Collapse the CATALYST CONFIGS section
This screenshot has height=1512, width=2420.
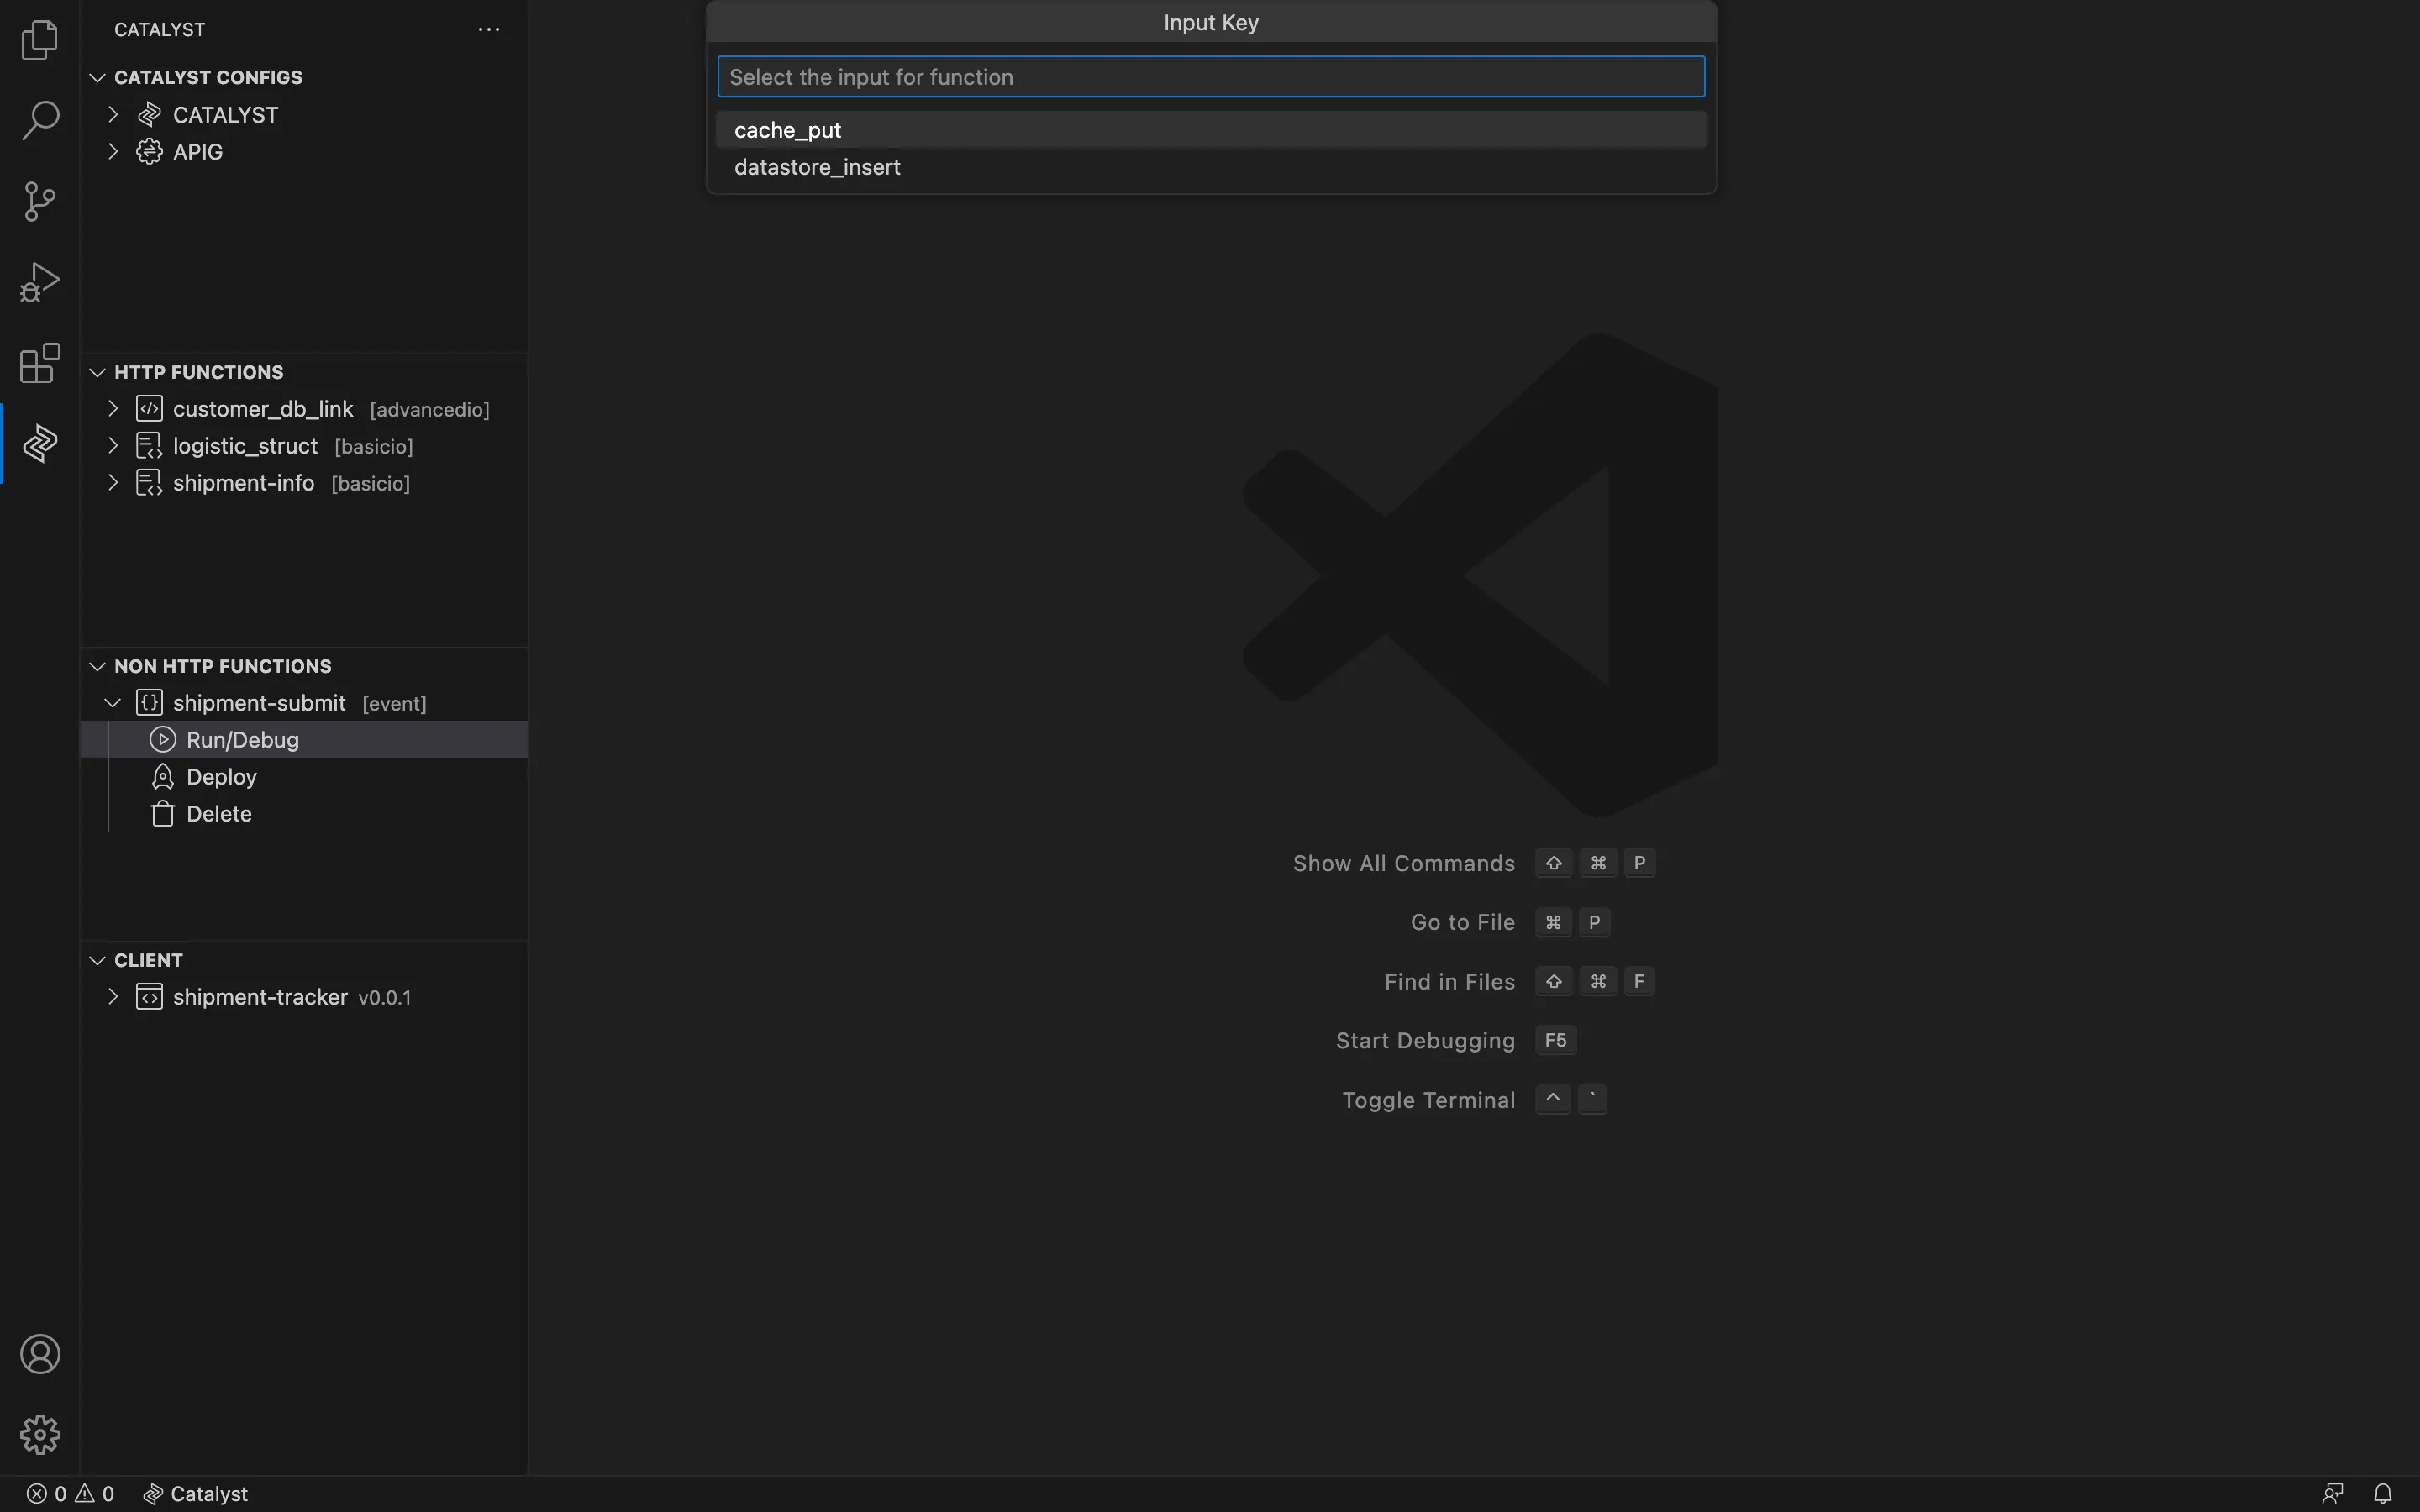[x=97, y=78]
